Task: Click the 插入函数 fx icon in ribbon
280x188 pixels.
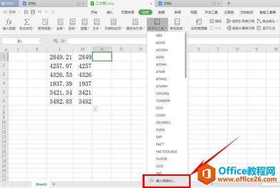Action: click(x=9, y=22)
